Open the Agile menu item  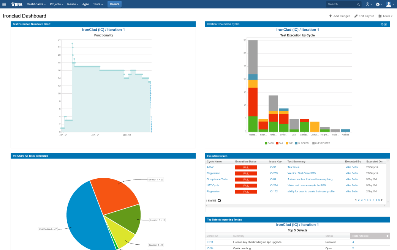click(x=85, y=4)
